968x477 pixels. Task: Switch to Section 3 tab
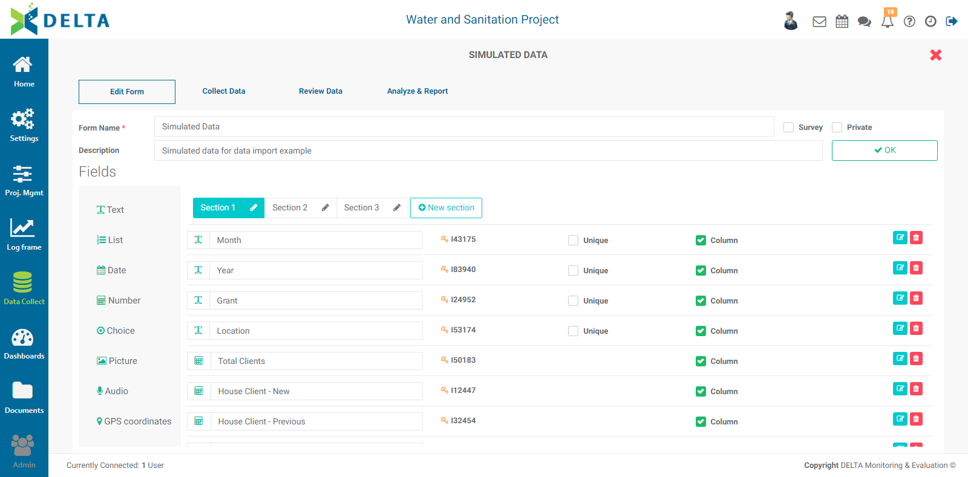pyautogui.click(x=361, y=208)
